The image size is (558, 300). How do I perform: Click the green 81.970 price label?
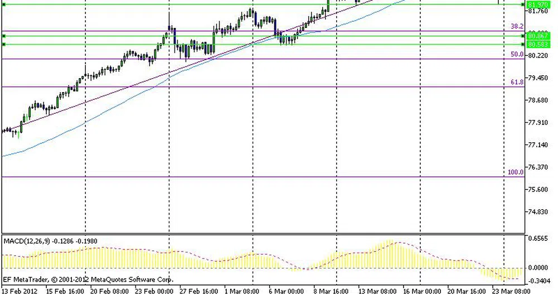(538, 4)
